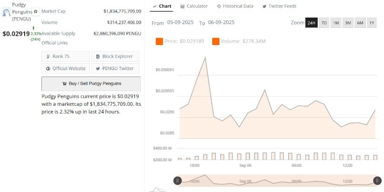Select the 24H zoom range
The image size is (384, 192).
pyautogui.click(x=311, y=23)
